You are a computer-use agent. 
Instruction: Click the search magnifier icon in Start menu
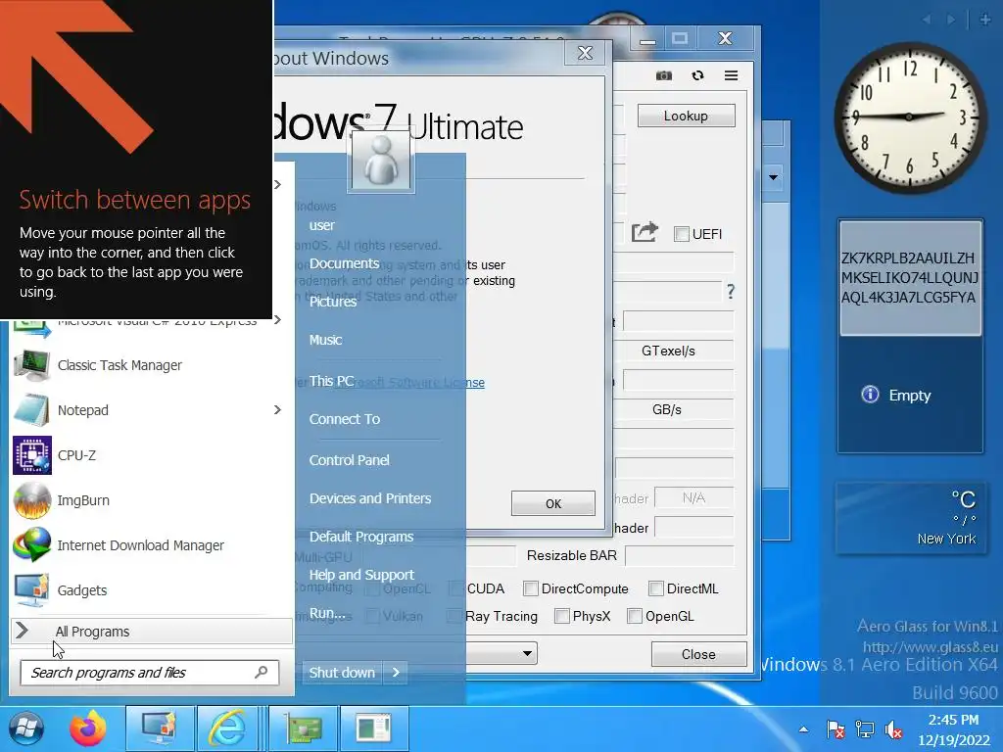point(261,672)
